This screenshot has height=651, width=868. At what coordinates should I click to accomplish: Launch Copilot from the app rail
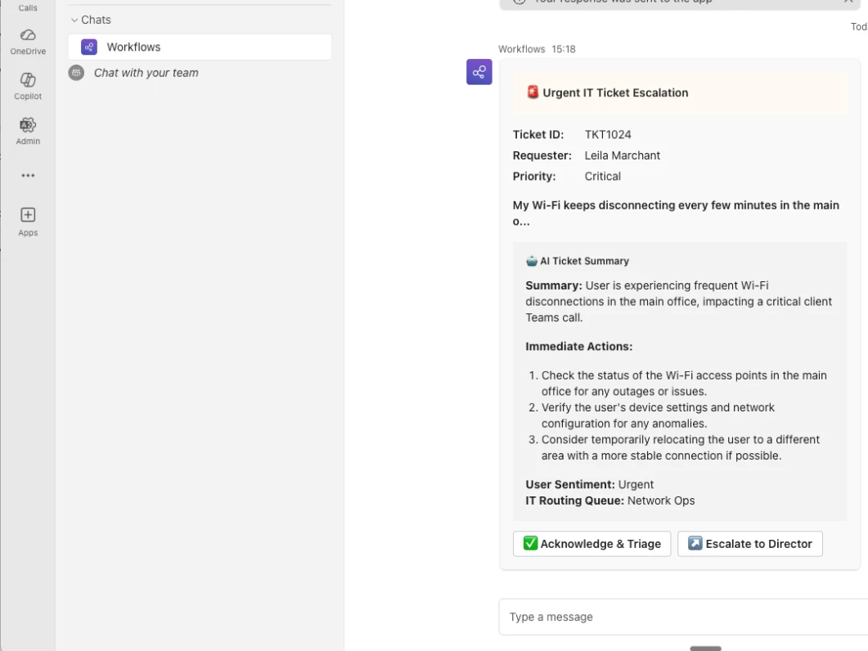[x=28, y=85]
